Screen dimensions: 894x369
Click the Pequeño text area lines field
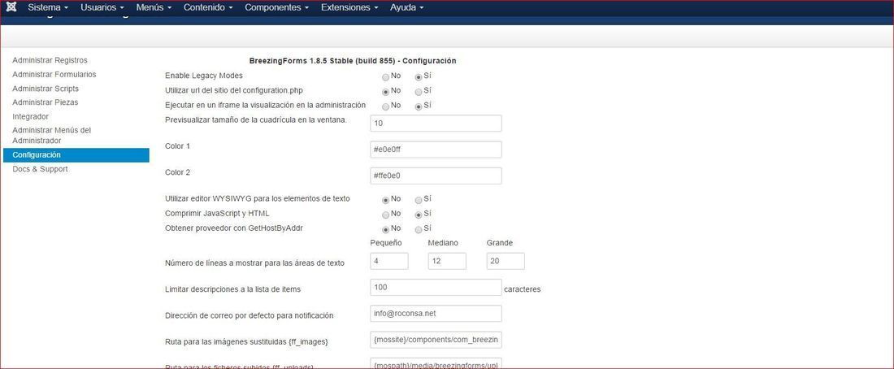coord(388,261)
